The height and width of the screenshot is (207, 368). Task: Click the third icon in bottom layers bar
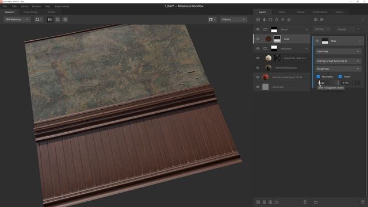(x=270, y=202)
